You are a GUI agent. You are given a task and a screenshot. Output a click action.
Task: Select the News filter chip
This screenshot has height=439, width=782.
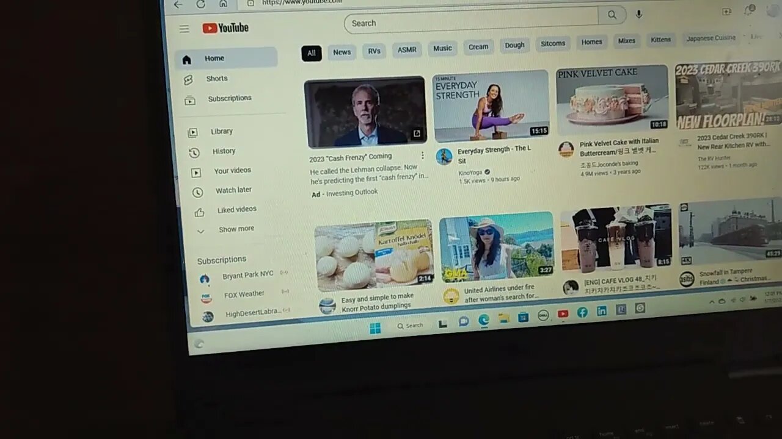coord(342,52)
